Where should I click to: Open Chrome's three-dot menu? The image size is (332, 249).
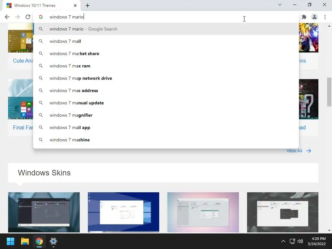click(x=325, y=17)
